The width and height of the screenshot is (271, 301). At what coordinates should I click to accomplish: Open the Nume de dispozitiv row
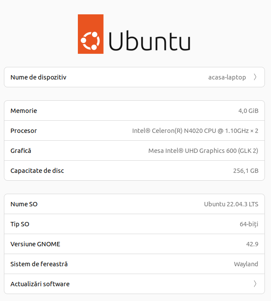(x=134, y=77)
